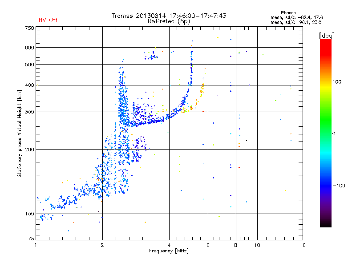
Task: Click the x-axis "16" tick label
Action: [x=303, y=245]
